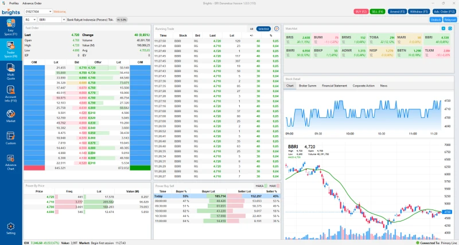Image resolution: width=459 pixels, height=245 pixels.
Task: Open Setting at the sidebar bottom
Action: click(x=11, y=229)
